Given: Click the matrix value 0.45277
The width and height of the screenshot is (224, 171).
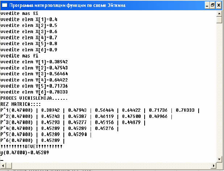Looking at the screenshot, I should click(x=77, y=122).
